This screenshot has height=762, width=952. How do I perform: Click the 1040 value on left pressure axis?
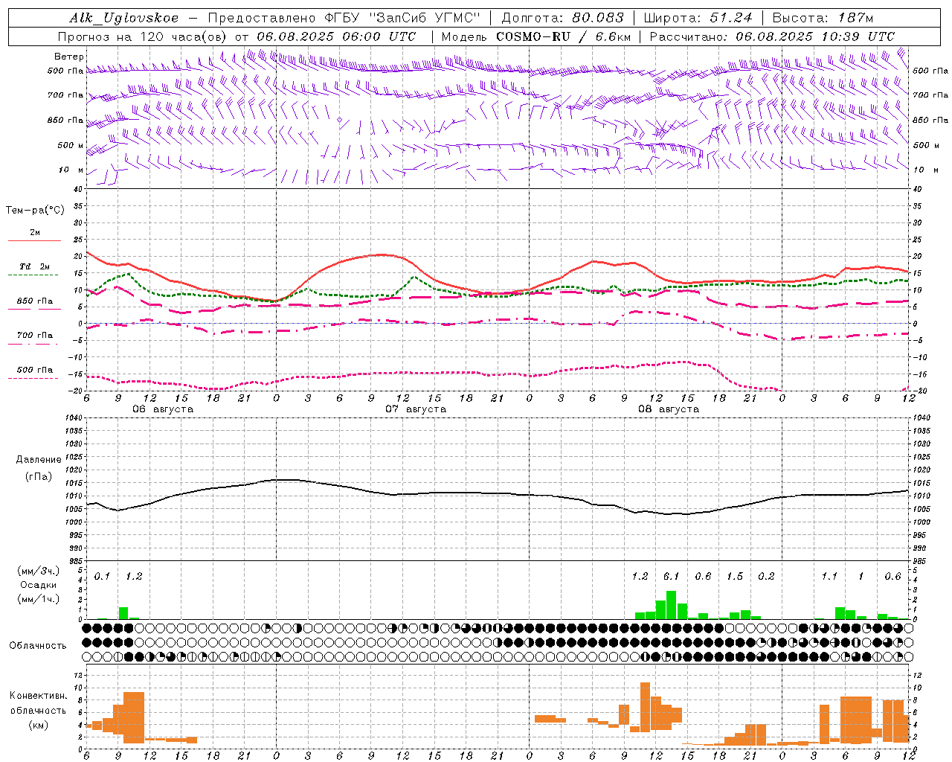72,418
